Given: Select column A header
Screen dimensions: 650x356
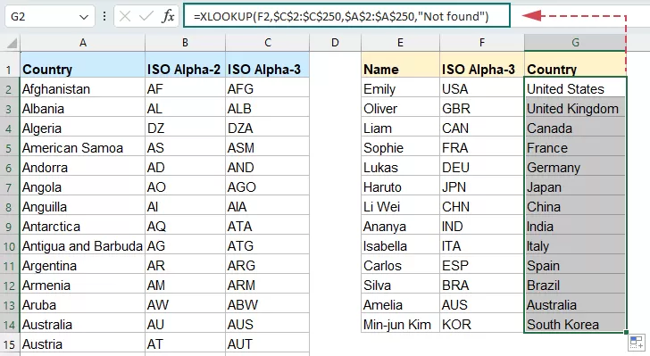Looking at the screenshot, I should click(83, 43).
